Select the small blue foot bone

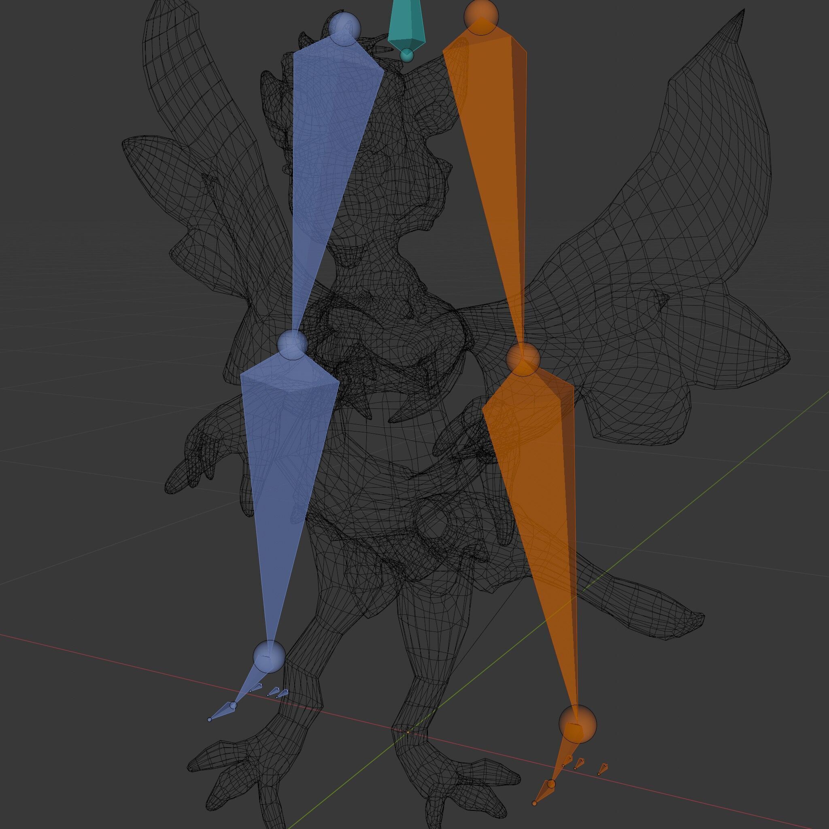(224, 710)
